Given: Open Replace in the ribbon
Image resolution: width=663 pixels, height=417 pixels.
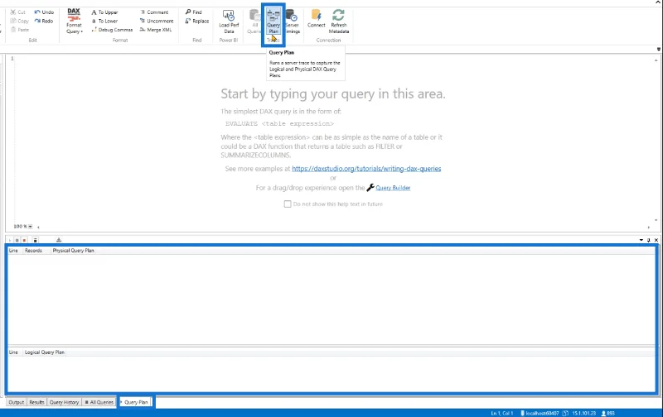Looking at the screenshot, I should [x=197, y=21].
